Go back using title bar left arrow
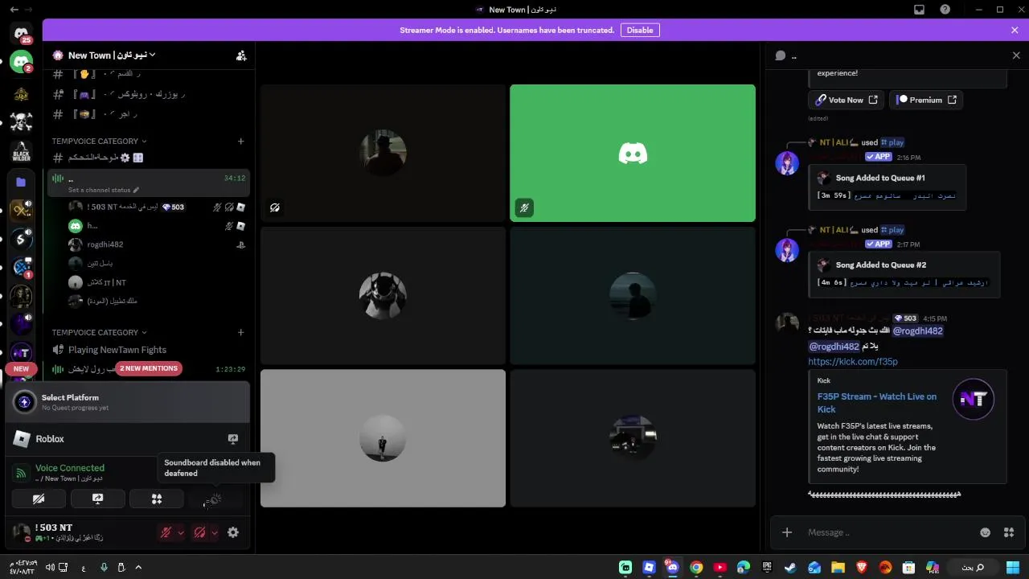This screenshot has height=579, width=1029. click(x=14, y=10)
